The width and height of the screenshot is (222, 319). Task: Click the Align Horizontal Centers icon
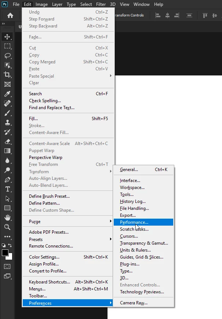[x=167, y=15]
